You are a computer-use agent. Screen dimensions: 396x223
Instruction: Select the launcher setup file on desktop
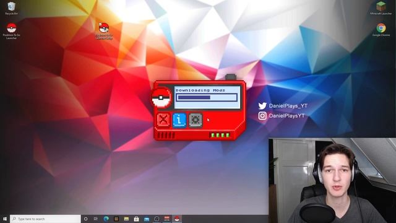coord(104,31)
